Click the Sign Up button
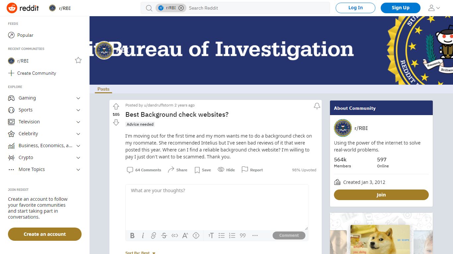Viewport: 453px width, 254px height. coord(401,8)
